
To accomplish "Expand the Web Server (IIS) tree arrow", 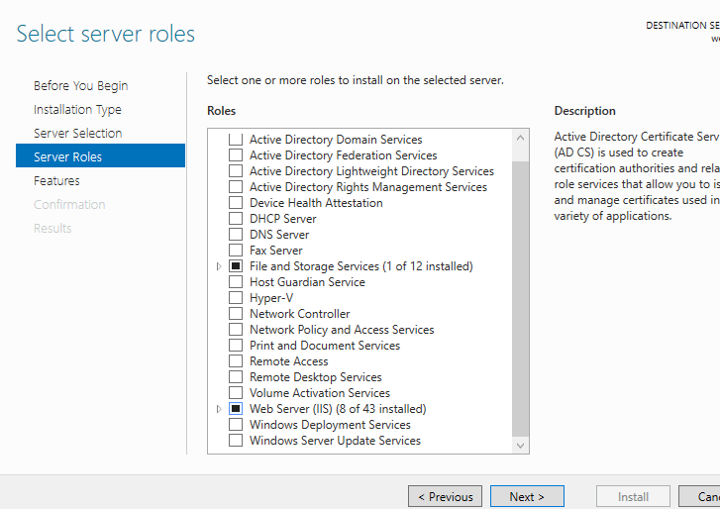I will (219, 408).
